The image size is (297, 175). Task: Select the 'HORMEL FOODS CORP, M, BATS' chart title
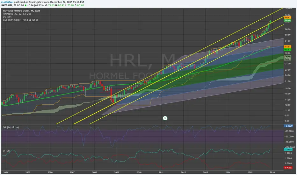(x=22, y=11)
